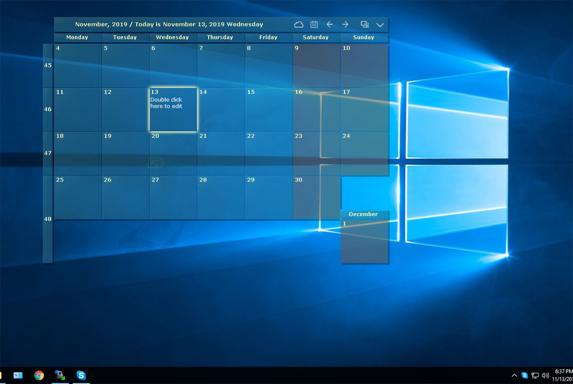The height and width of the screenshot is (384, 573).
Task: Click the display settings icon
Action: click(x=364, y=25)
